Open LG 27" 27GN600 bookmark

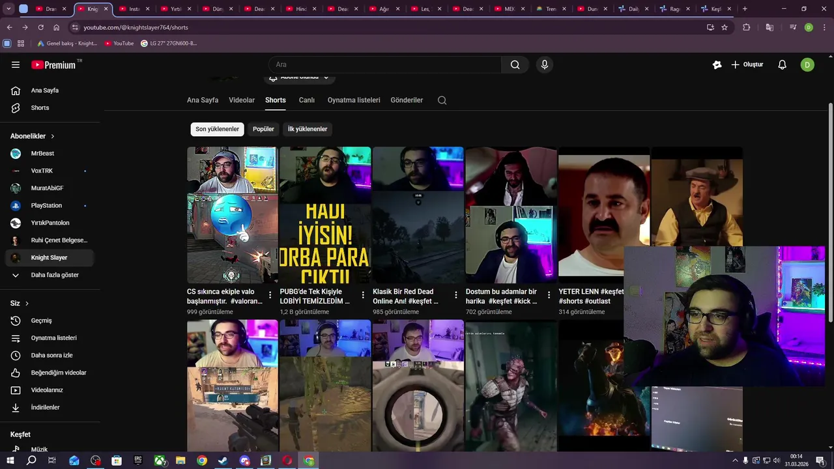point(169,43)
